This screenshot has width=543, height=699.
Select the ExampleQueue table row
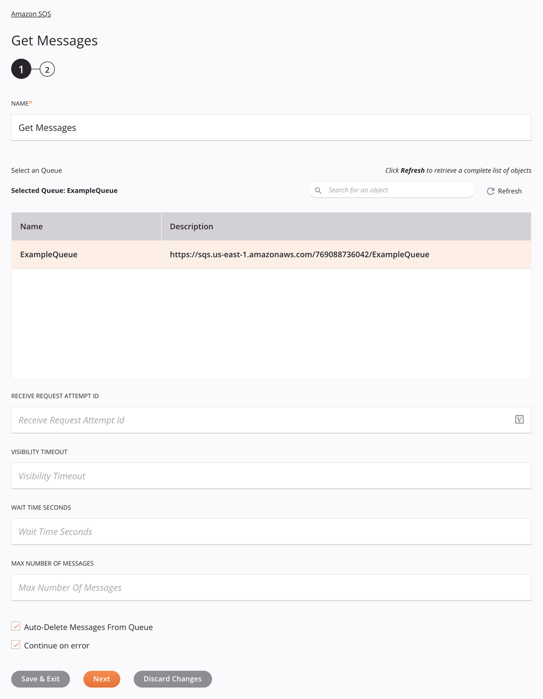click(x=271, y=254)
